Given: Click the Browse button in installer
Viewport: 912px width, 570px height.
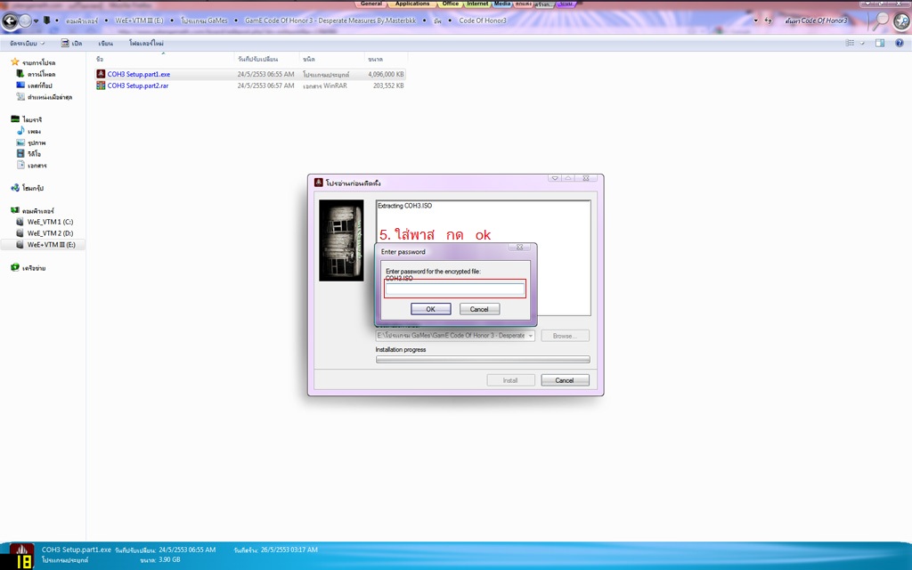Looking at the screenshot, I should [x=565, y=336].
